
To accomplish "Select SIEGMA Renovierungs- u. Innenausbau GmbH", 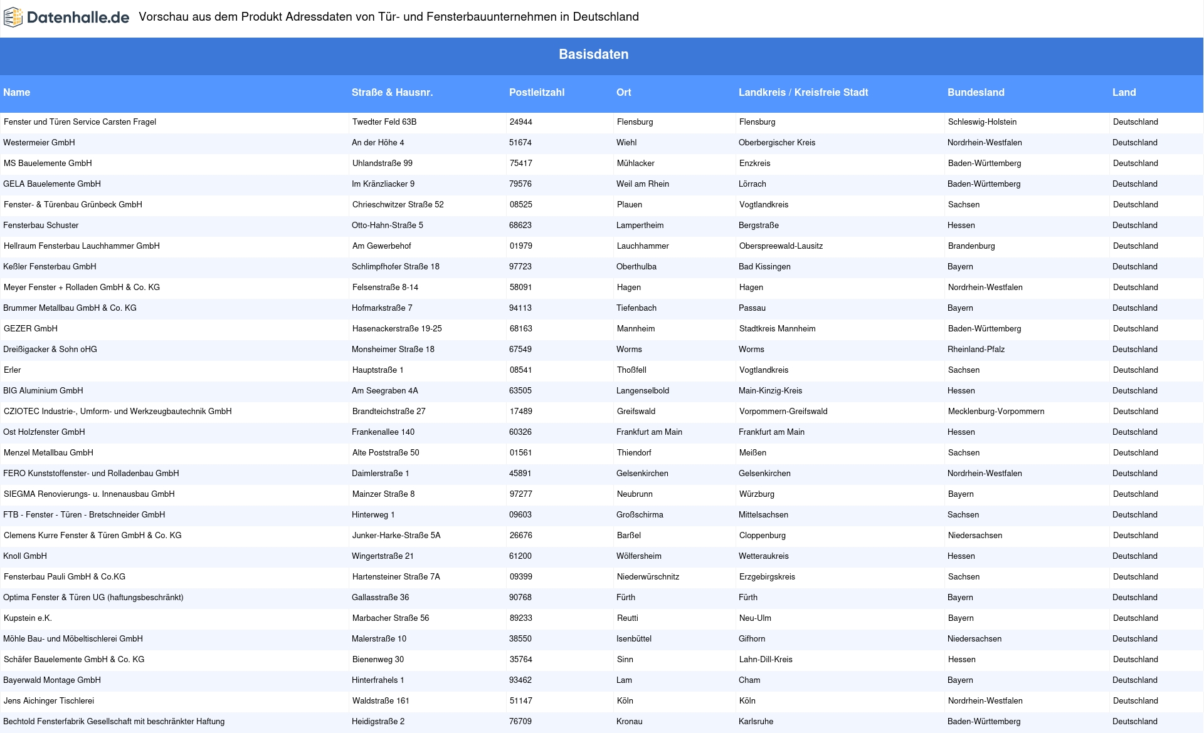I will point(89,494).
